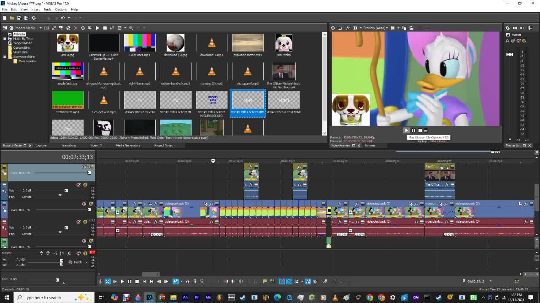Select the Normal Edit Tool in timeline toolbar

click(x=175, y=281)
